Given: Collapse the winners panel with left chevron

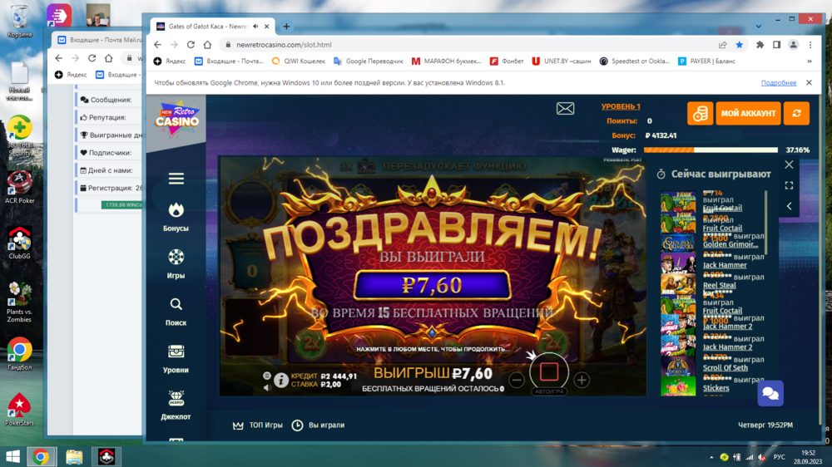Looking at the screenshot, I should coord(789,206).
